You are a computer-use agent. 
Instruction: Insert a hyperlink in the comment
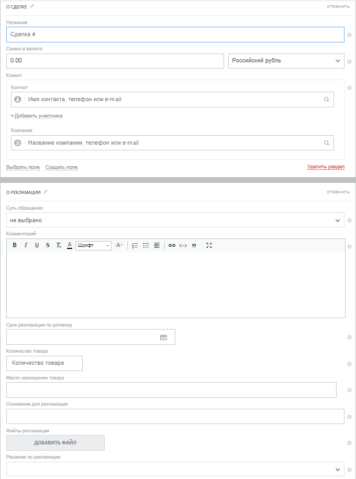[172, 245]
